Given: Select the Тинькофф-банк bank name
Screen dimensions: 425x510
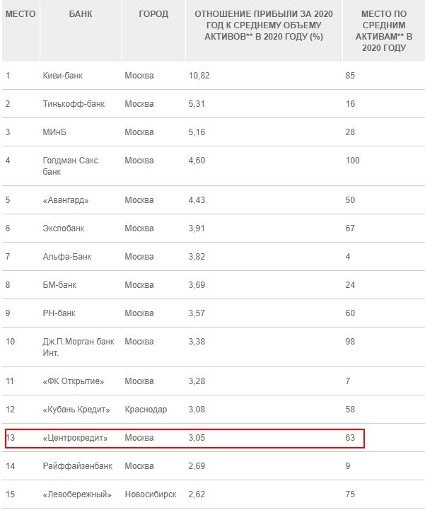Looking at the screenshot, I should point(74,103).
